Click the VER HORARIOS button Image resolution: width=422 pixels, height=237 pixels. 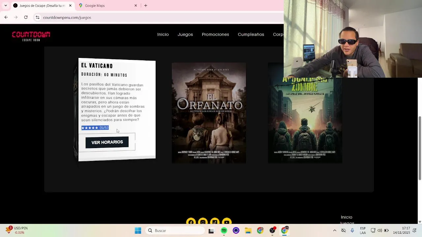pyautogui.click(x=107, y=143)
